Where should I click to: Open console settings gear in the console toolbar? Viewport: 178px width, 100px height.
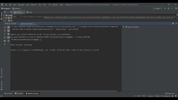coord(5,41)
